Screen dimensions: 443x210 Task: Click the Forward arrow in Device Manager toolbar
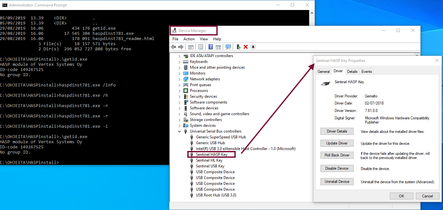tap(181, 47)
